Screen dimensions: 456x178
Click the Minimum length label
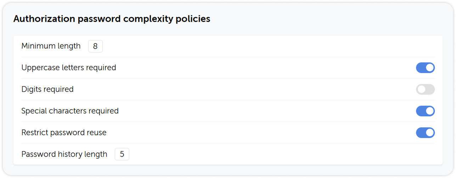(x=51, y=46)
